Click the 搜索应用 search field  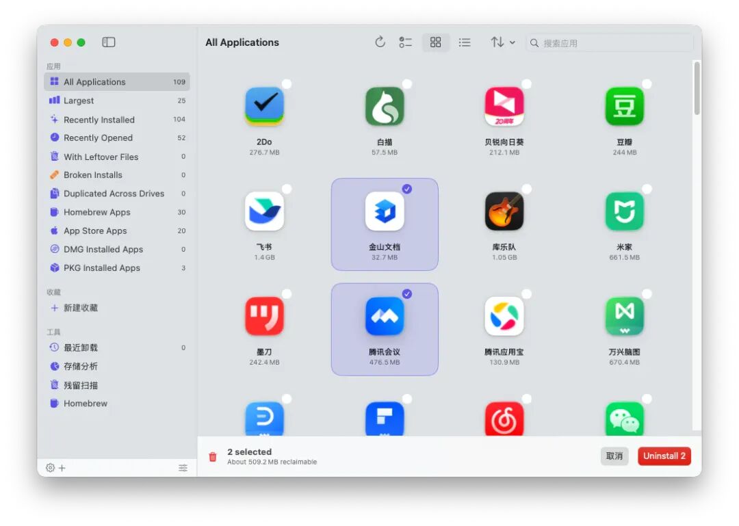610,43
